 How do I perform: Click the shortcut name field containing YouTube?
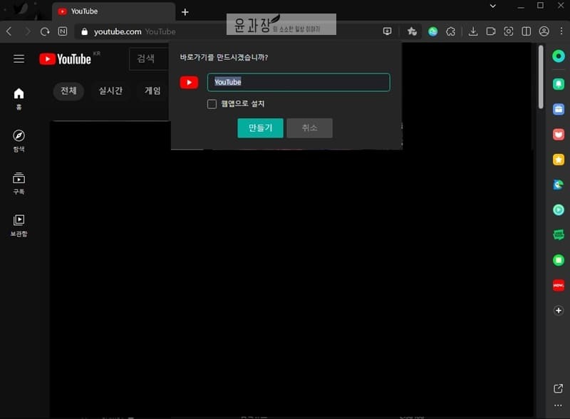click(x=299, y=82)
